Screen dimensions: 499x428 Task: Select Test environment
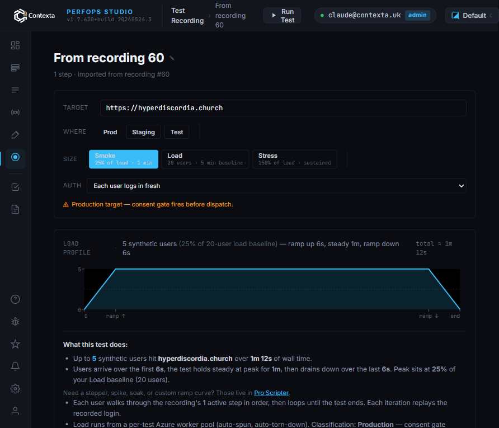(x=177, y=132)
